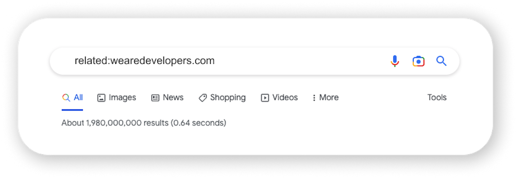This screenshot has width=517, height=179.
Task: Click the play icon beside Videos
Action: point(265,98)
